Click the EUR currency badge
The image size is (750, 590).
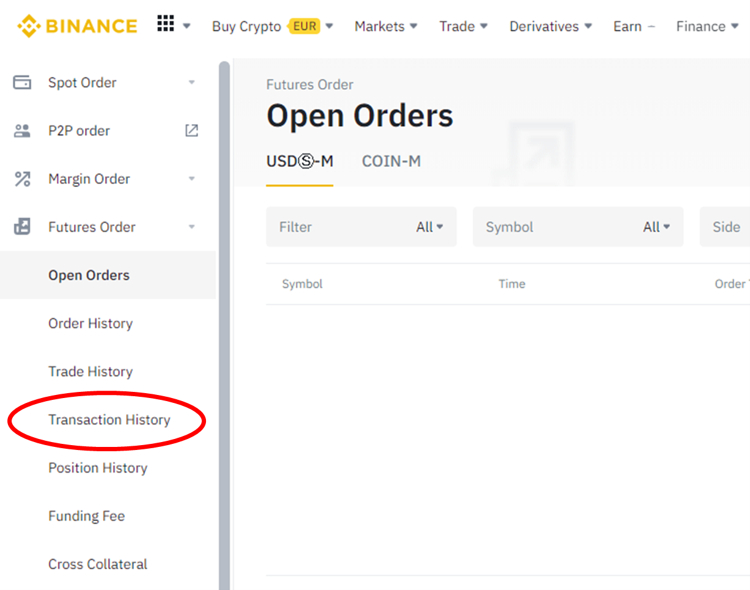click(x=305, y=26)
